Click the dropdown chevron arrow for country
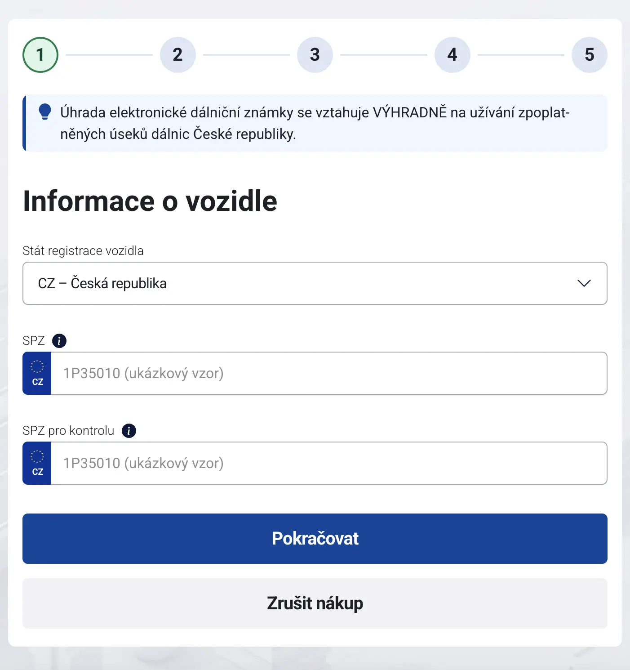 584,283
